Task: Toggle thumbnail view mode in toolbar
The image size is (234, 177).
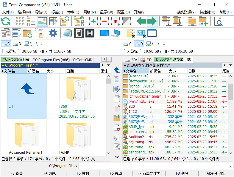Action: coord(42,21)
